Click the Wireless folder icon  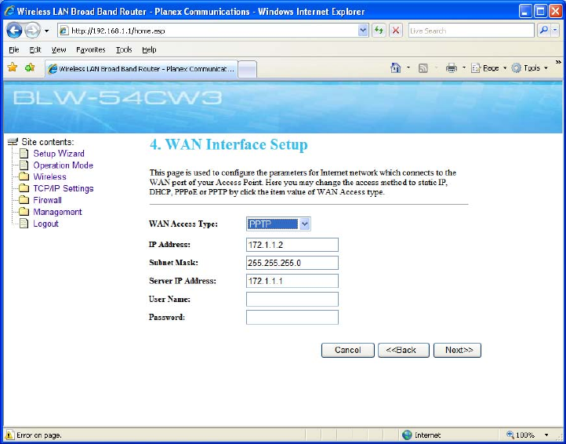24,177
